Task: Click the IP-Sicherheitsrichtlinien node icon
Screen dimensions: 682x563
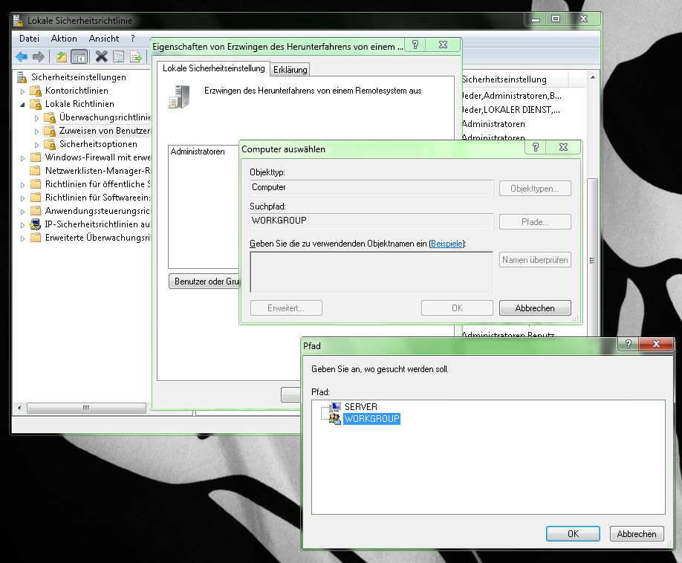Action: pyautogui.click(x=36, y=224)
